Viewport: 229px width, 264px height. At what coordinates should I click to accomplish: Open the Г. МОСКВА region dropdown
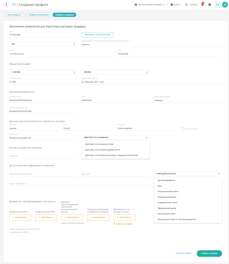[x=43, y=72]
